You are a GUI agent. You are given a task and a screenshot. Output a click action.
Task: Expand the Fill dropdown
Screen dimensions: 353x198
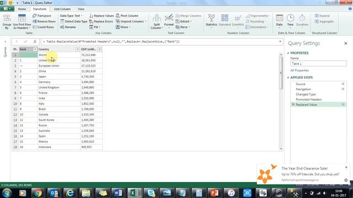pos(95,27)
